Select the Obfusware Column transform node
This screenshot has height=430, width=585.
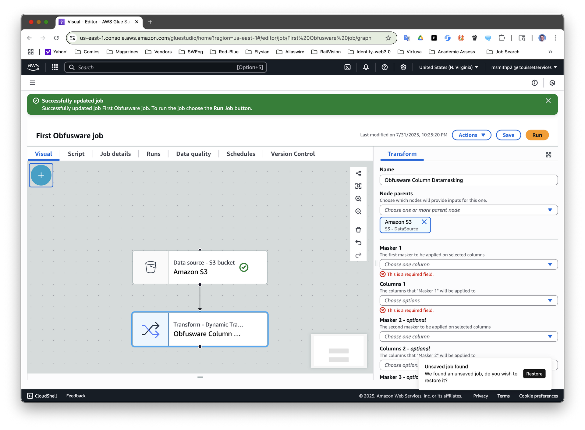pyautogui.click(x=200, y=329)
